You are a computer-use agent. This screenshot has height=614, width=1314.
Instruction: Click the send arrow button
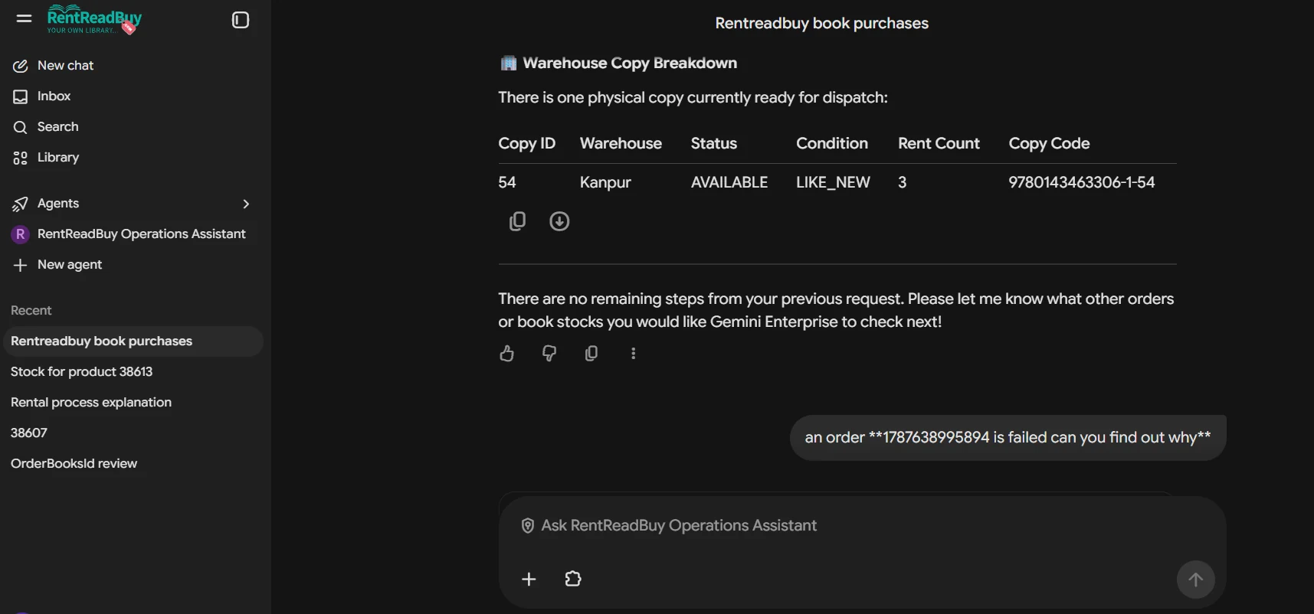(x=1195, y=580)
